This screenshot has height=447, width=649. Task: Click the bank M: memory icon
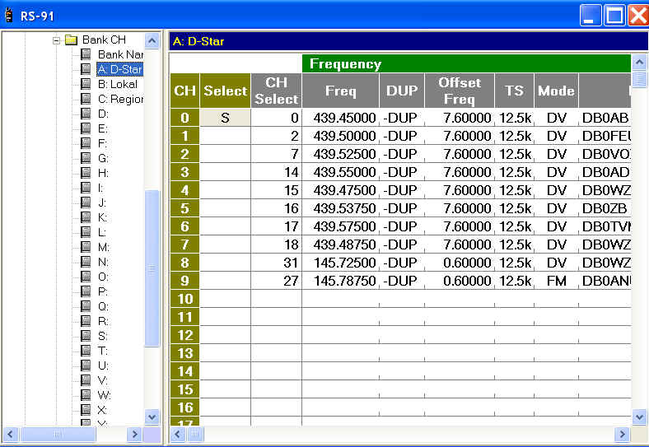(86, 247)
